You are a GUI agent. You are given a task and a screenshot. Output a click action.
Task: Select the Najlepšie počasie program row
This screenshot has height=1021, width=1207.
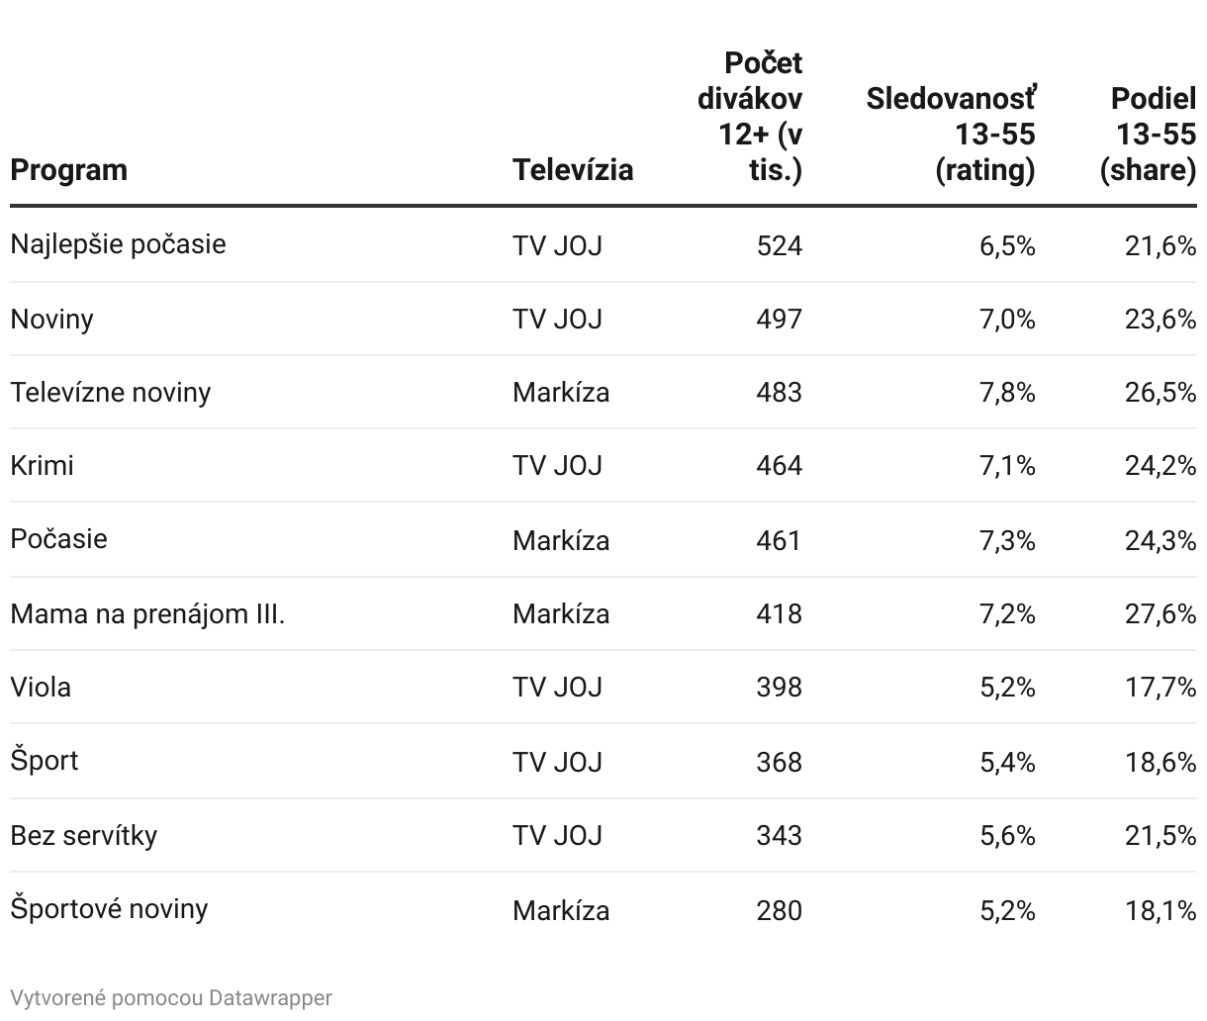603,245
